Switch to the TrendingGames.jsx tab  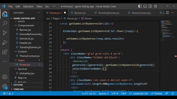point(109,13)
